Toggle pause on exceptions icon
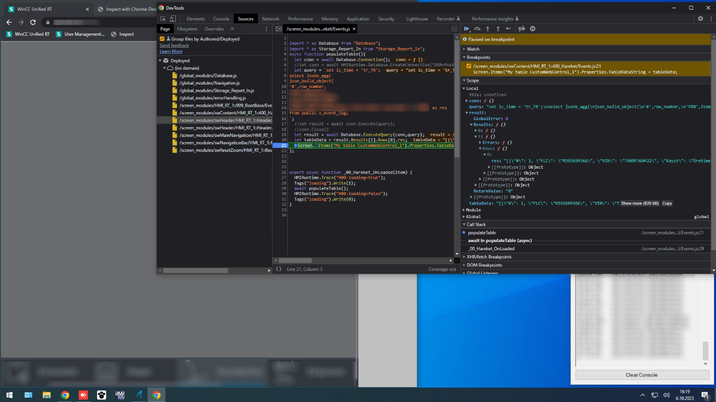 point(532,29)
